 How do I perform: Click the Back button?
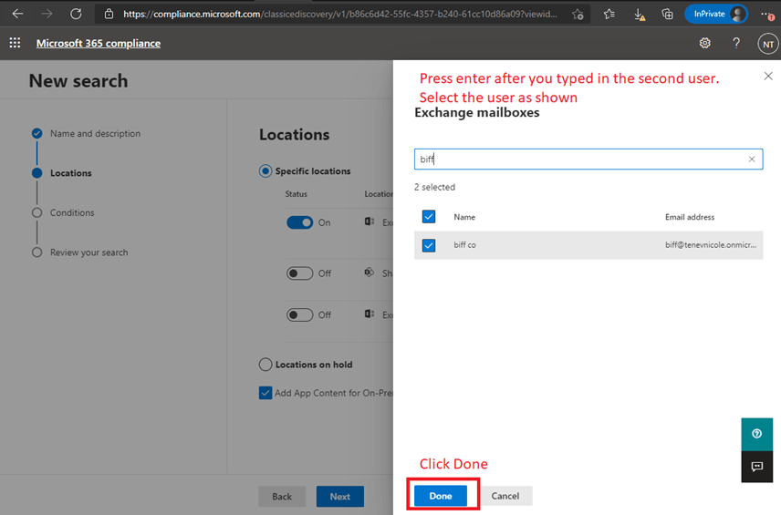[282, 496]
